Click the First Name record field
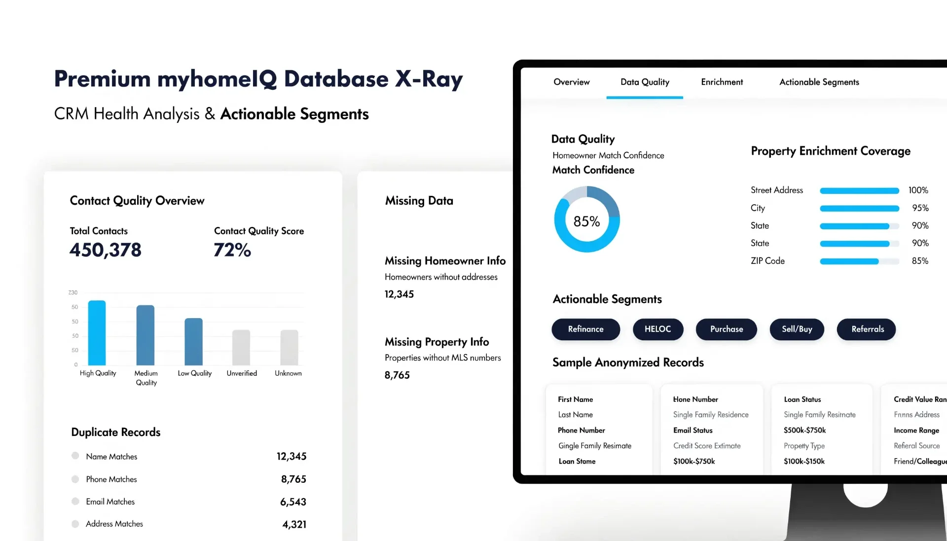 click(x=575, y=399)
